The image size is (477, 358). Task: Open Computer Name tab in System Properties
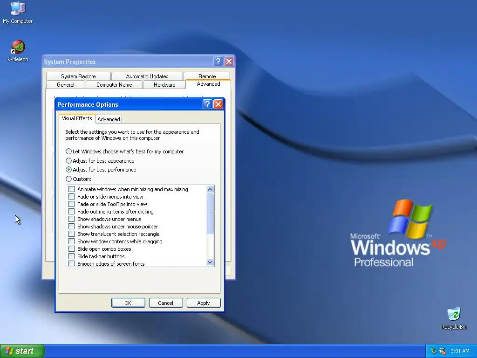114,85
